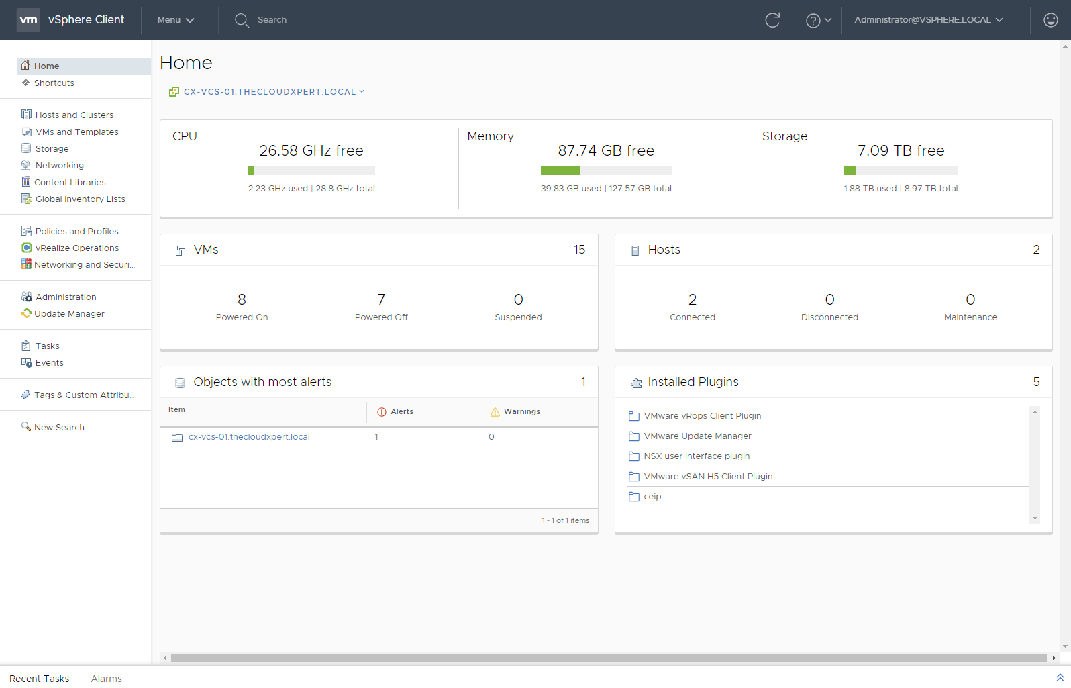Expand the Administrator@VSPHERE.LOCAL user menu
Image resolution: width=1071 pixels, height=688 pixels.
tap(928, 20)
